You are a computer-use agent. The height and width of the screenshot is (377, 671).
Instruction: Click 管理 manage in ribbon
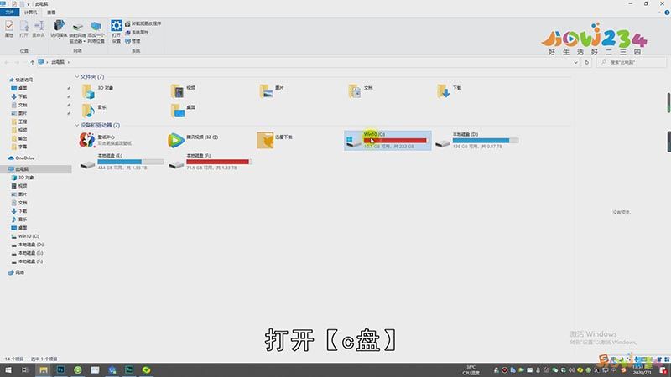(133, 41)
